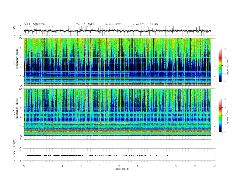Click the ch.4 pulse trace panel

pyautogui.click(x=120, y=156)
